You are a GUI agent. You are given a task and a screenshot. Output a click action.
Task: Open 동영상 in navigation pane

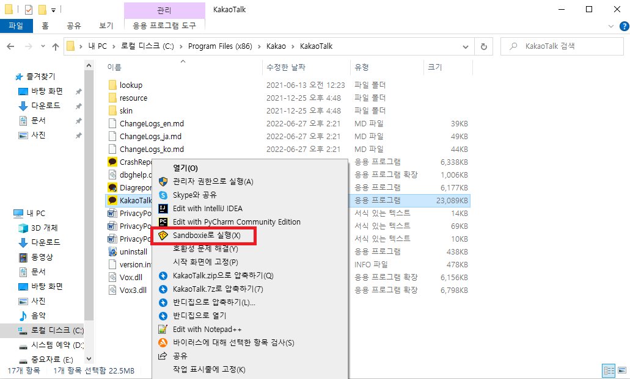point(42,257)
